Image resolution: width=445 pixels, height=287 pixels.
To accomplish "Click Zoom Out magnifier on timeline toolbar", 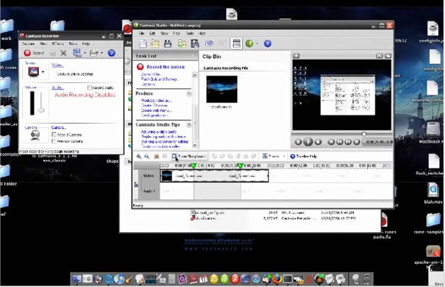I will pos(147,156).
